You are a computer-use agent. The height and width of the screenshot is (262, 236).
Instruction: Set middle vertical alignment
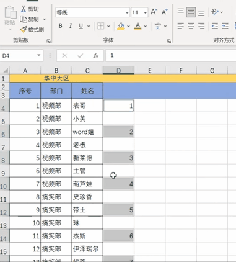pyautogui.click(x=191, y=12)
